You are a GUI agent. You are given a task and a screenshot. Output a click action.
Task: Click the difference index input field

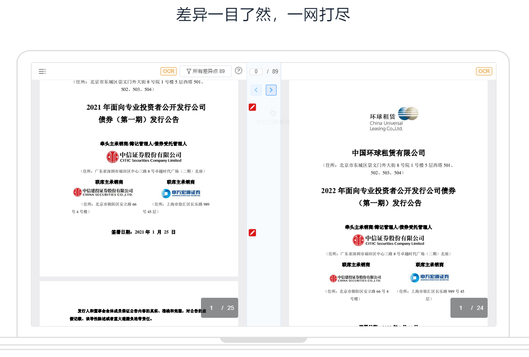(x=256, y=71)
